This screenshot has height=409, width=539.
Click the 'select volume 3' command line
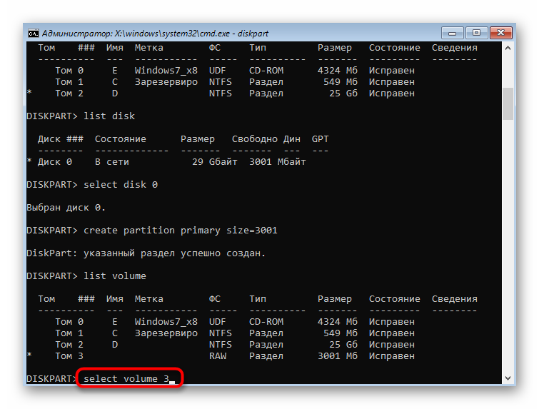pos(126,378)
